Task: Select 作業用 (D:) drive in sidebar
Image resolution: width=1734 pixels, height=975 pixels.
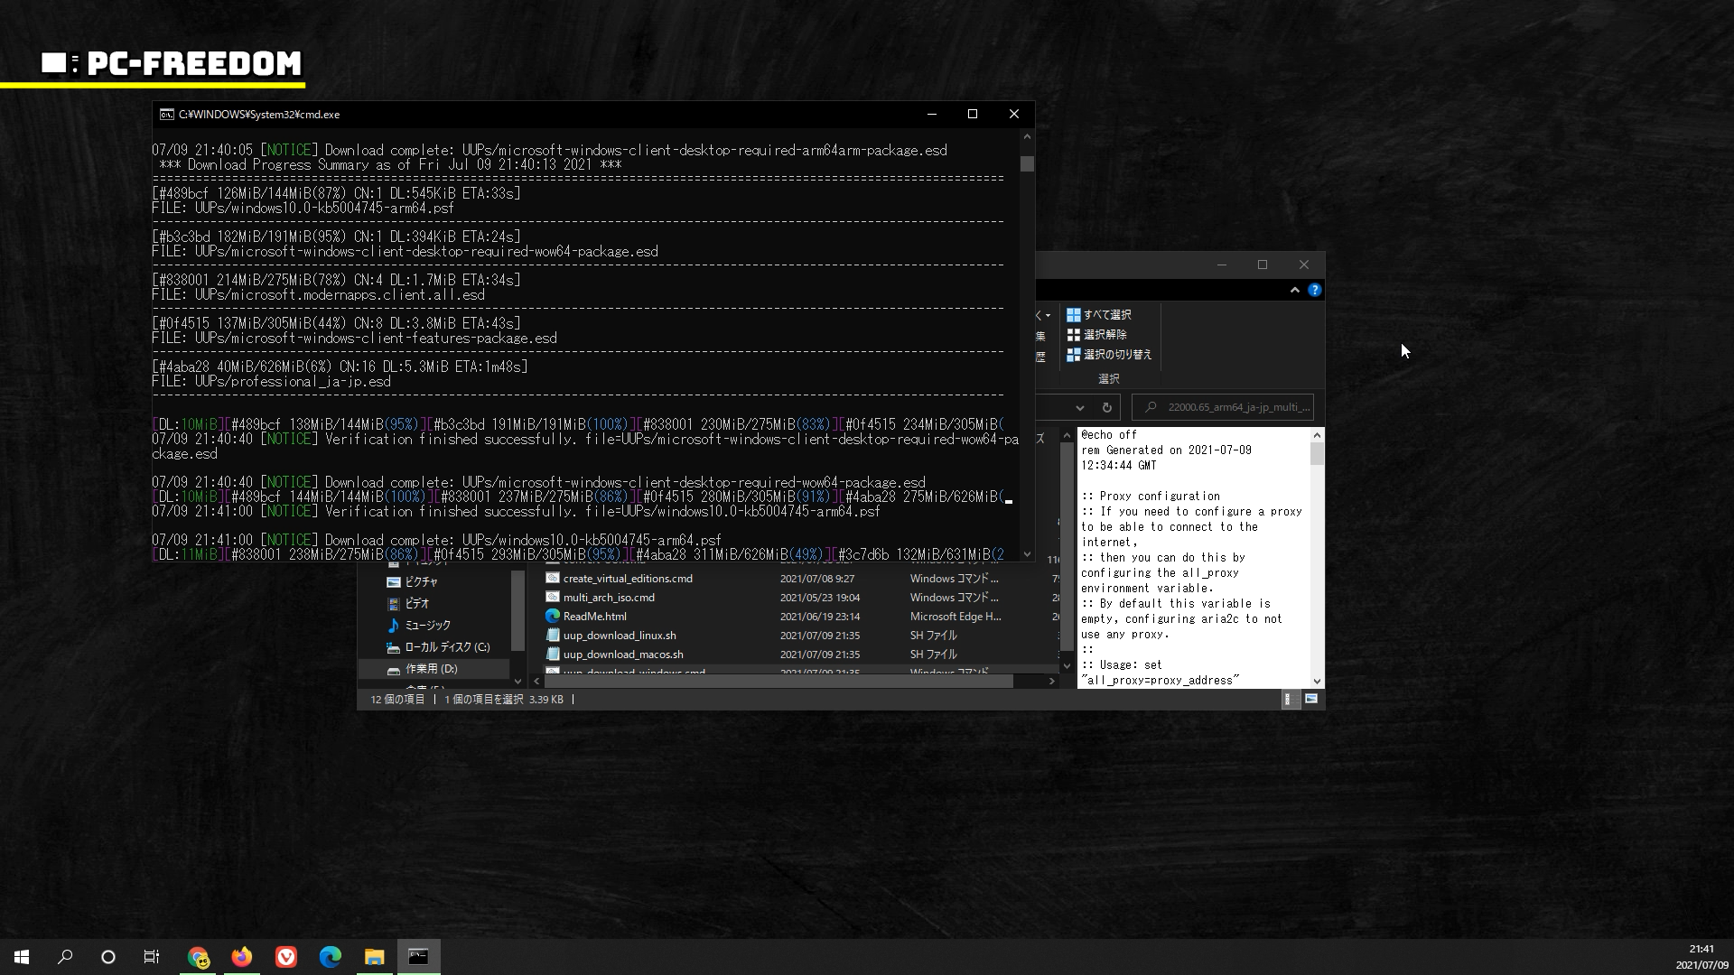Action: (431, 669)
